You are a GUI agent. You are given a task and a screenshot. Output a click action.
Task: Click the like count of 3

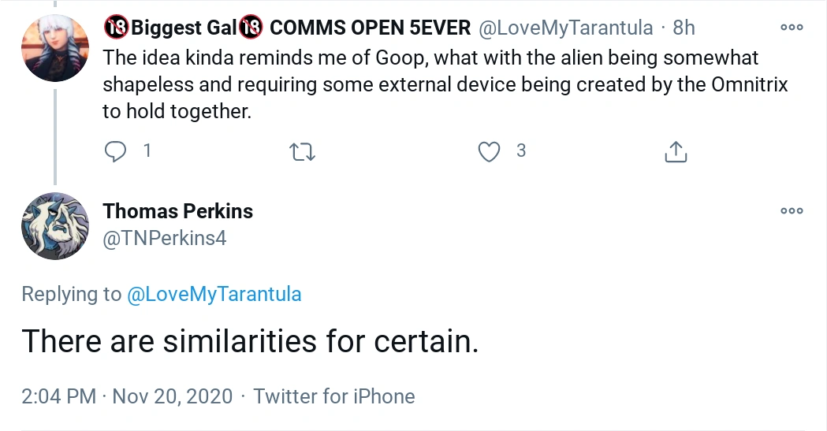tap(521, 150)
